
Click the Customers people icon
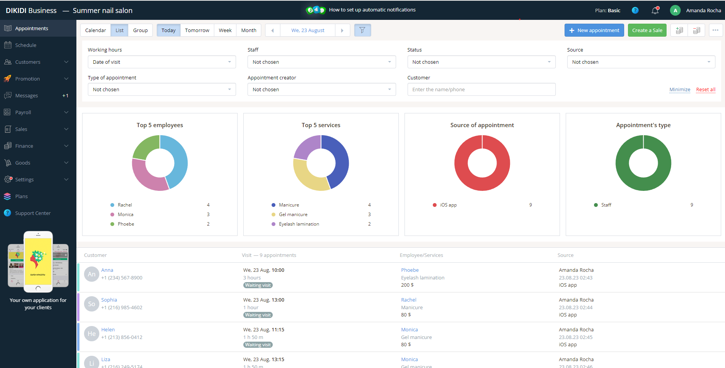tap(8, 62)
